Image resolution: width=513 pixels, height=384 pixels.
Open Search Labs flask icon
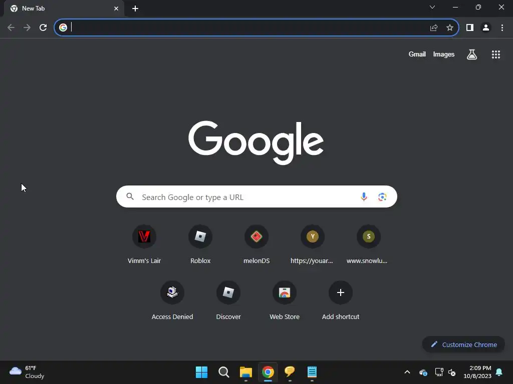[472, 54]
